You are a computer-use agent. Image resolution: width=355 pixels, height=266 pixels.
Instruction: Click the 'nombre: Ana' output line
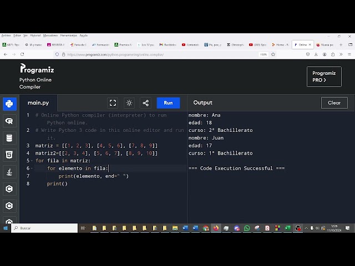click(205, 115)
